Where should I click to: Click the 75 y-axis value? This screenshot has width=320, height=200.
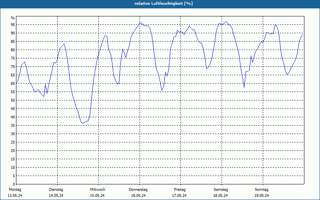pyautogui.click(x=13, y=58)
